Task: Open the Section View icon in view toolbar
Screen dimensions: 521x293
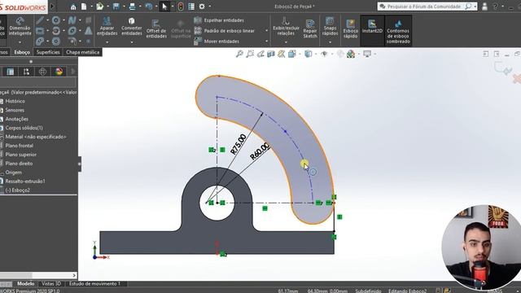Action: pos(271,54)
